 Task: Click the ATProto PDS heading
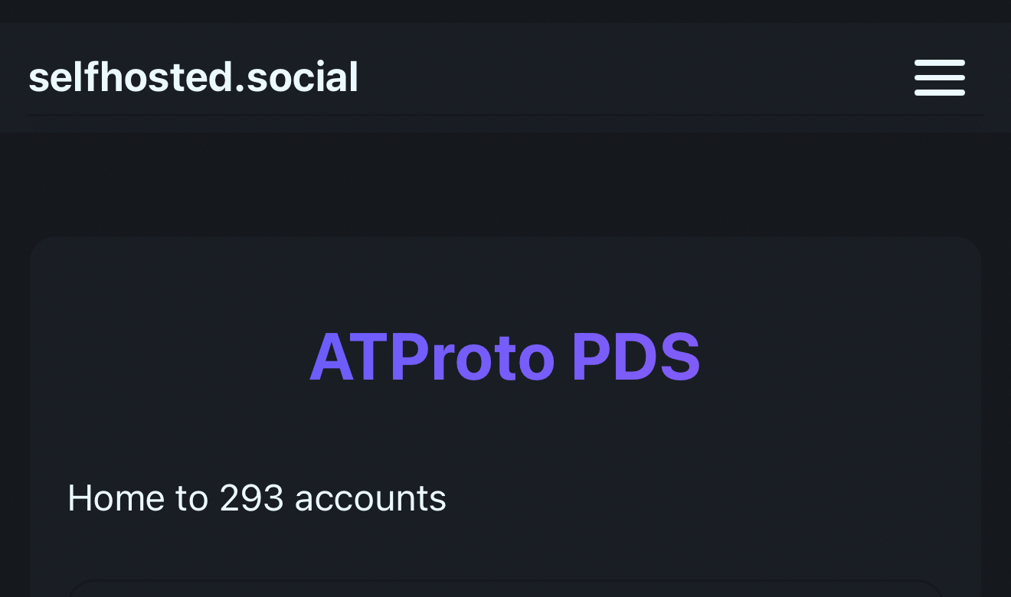click(x=505, y=357)
